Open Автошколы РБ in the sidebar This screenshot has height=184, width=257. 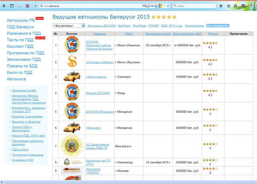(21, 20)
